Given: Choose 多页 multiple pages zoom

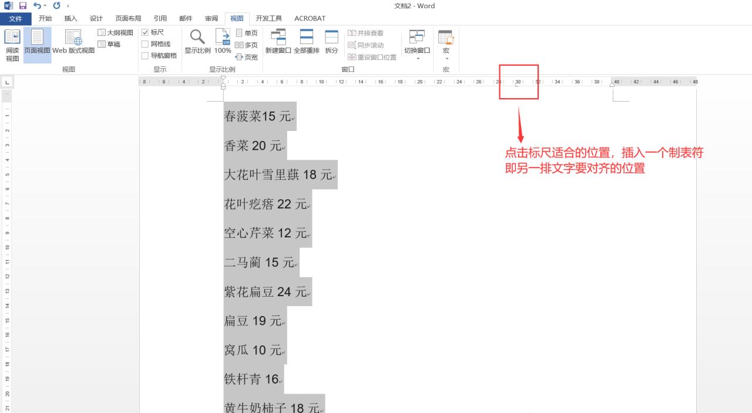Looking at the screenshot, I should coord(247,45).
